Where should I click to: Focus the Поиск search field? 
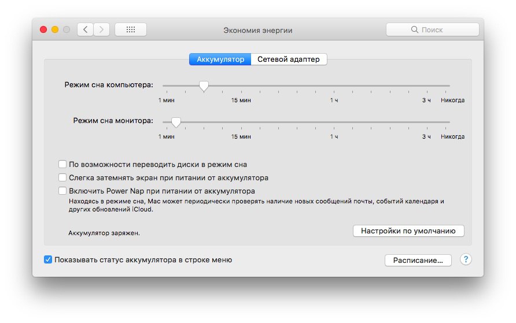point(433,29)
